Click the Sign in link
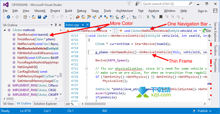This screenshot has height=114, width=220. (203, 11)
